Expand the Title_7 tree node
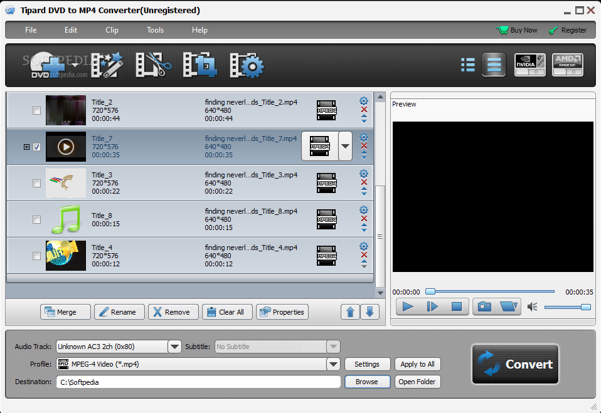 pos(26,147)
